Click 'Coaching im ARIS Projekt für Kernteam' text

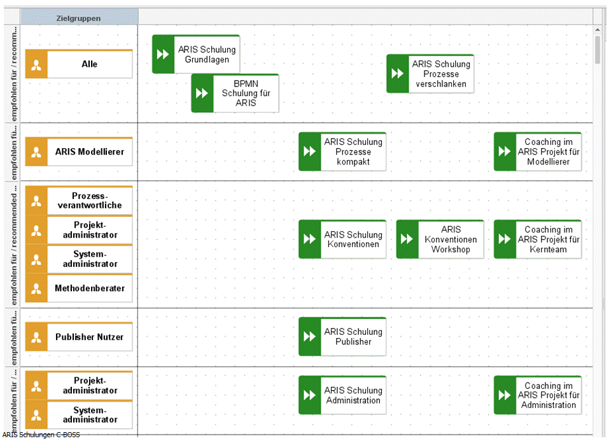click(549, 239)
